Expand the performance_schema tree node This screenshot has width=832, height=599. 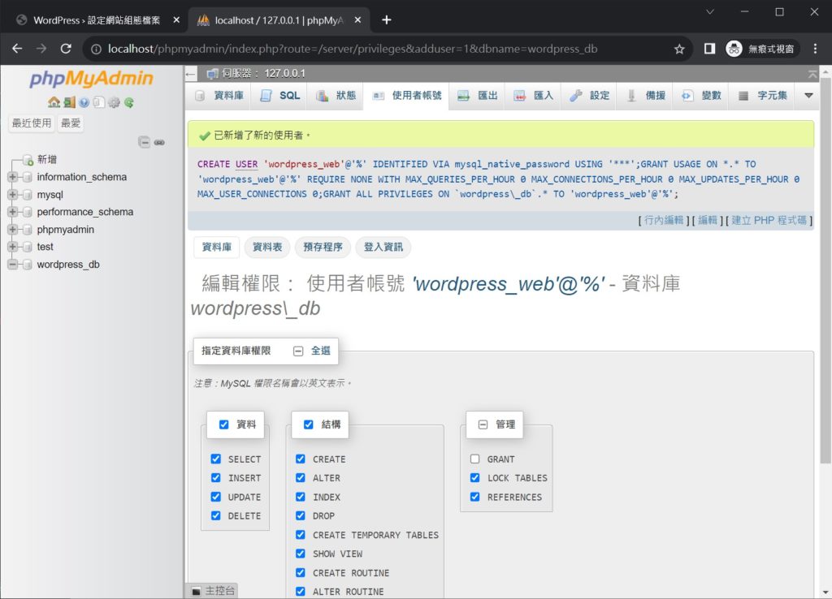point(12,212)
